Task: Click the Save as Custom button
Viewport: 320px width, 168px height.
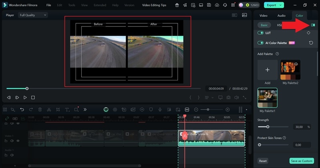Action: pyautogui.click(x=301, y=161)
